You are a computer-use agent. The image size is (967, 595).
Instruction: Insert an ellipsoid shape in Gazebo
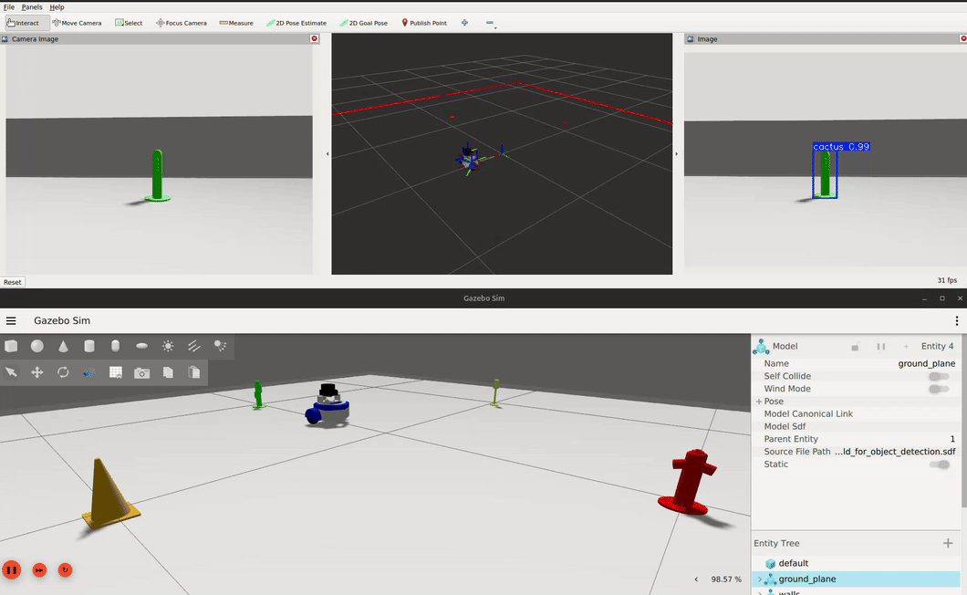(x=141, y=346)
